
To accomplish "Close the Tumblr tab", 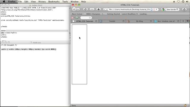I will coord(123,21).
